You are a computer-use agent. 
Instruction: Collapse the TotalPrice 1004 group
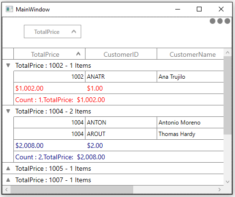pyautogui.click(x=8, y=111)
